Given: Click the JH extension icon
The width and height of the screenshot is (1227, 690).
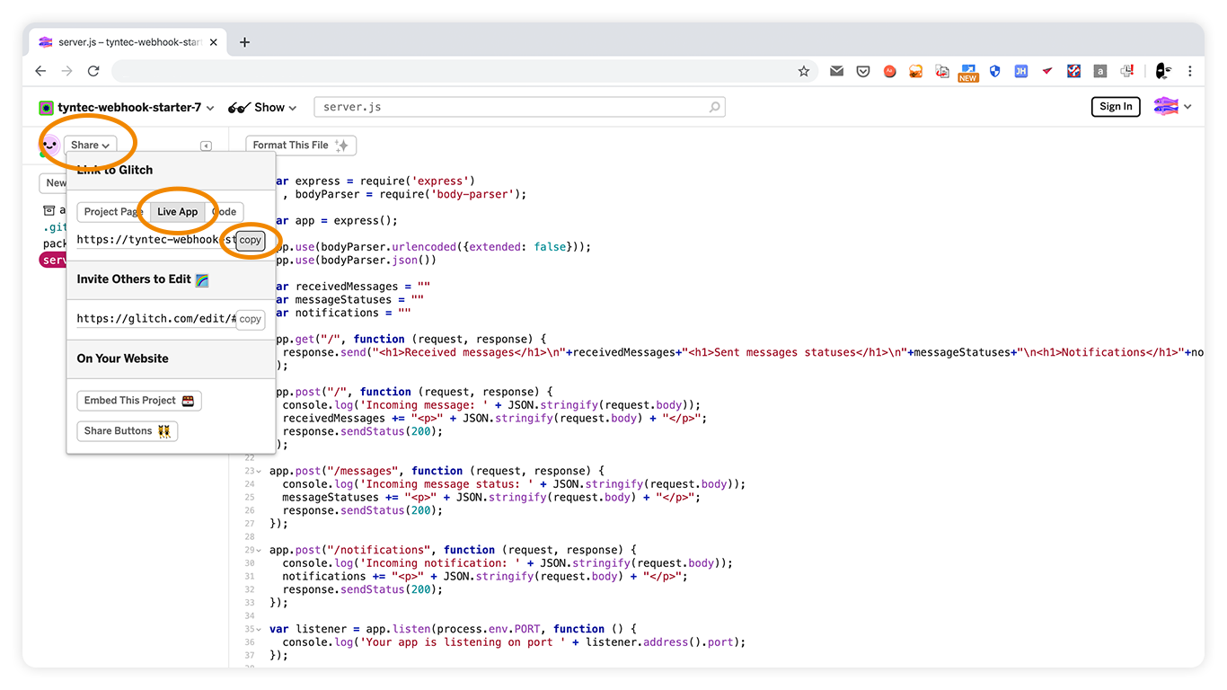Looking at the screenshot, I should coord(1021,71).
